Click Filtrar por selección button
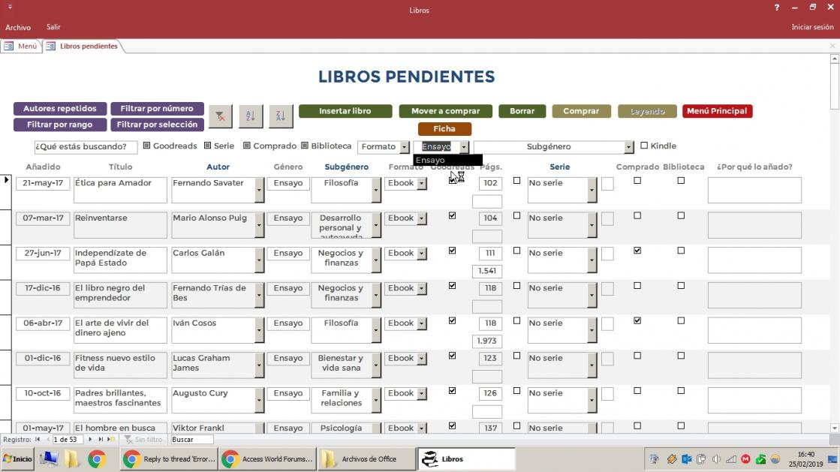This screenshot has width=840, height=472. coord(157,125)
